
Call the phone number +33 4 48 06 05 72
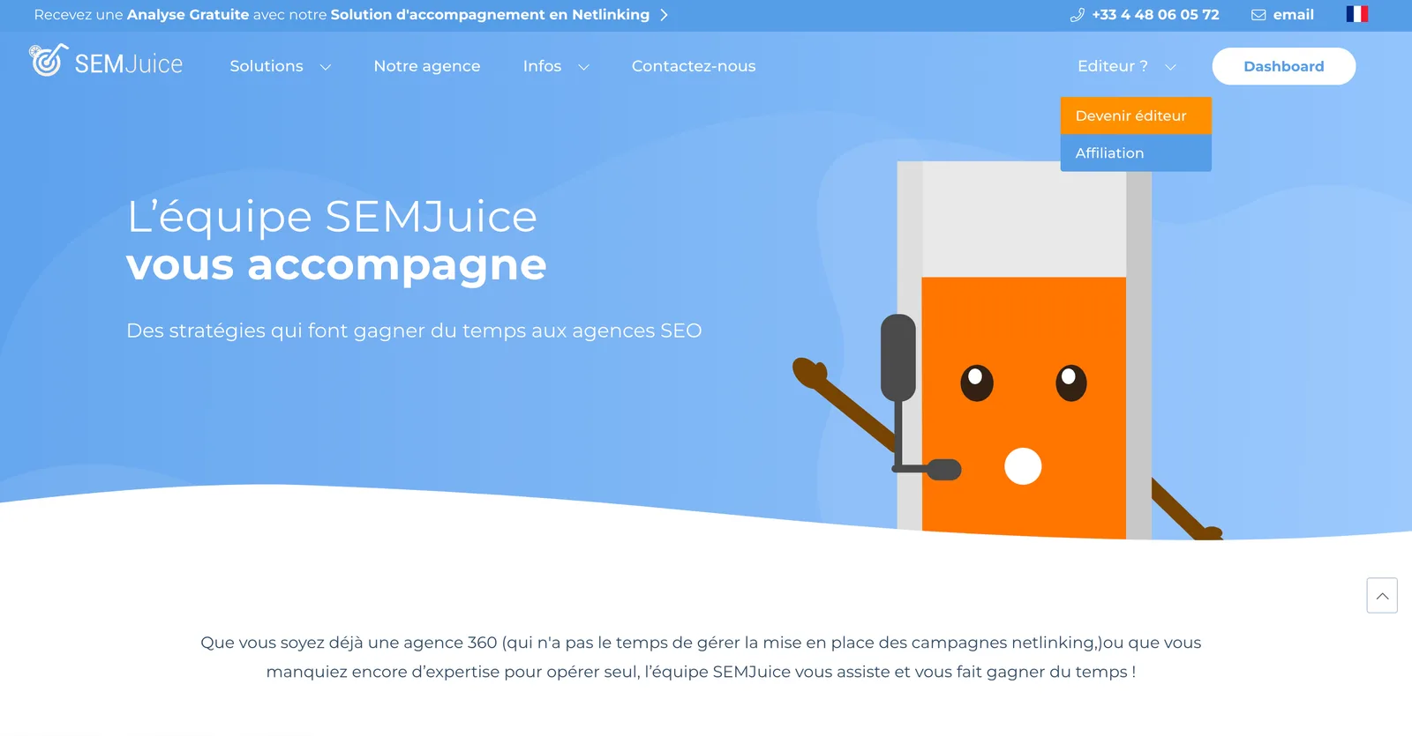1155,15
